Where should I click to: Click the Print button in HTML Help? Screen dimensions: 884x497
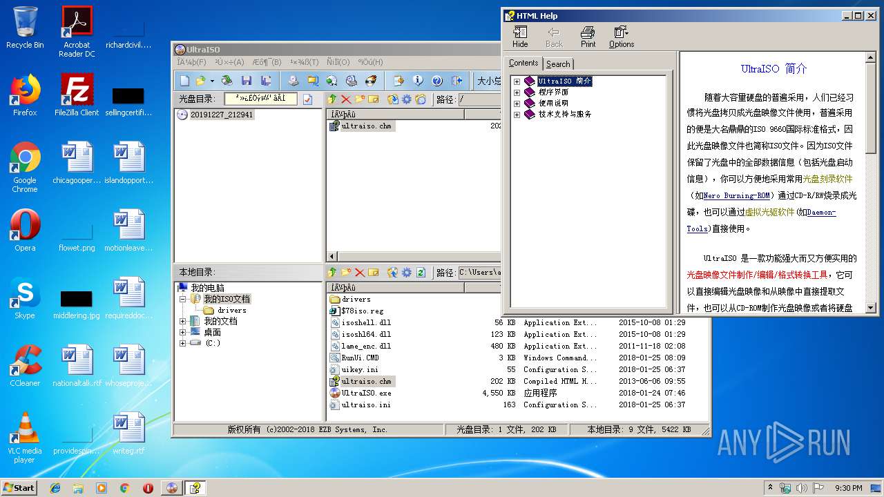588,37
